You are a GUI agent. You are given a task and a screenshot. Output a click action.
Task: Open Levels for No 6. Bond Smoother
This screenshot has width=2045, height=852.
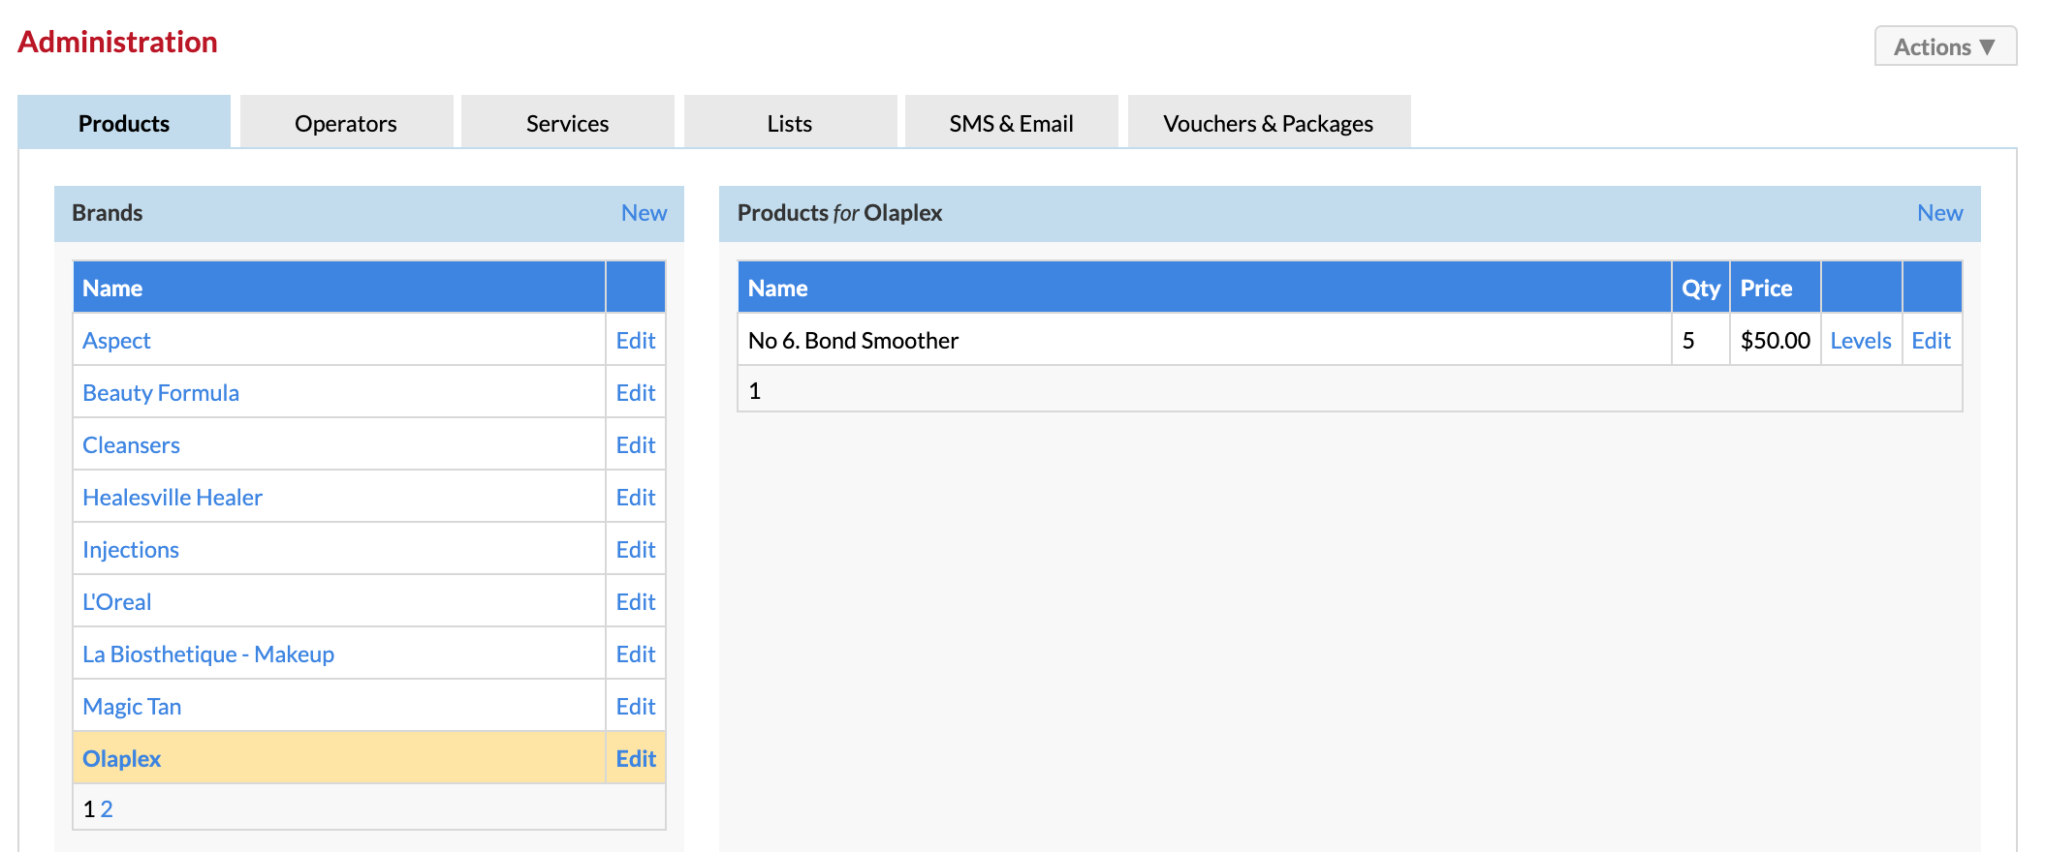pyautogui.click(x=1861, y=341)
